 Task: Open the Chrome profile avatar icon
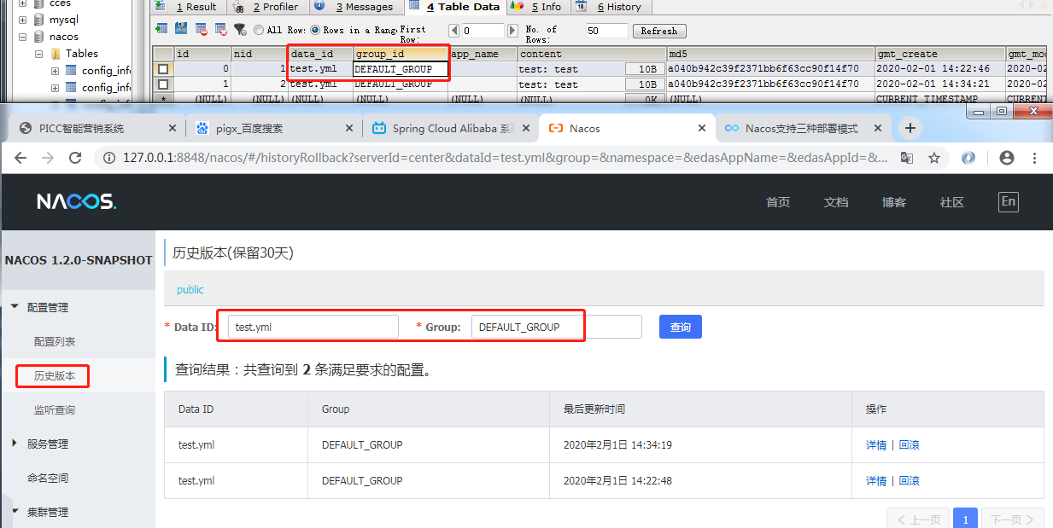tap(1007, 158)
